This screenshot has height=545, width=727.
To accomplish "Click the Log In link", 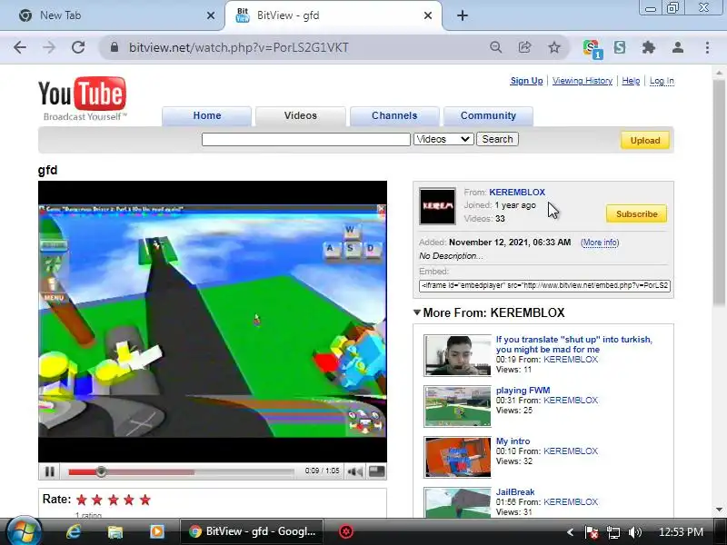I will point(662,81).
